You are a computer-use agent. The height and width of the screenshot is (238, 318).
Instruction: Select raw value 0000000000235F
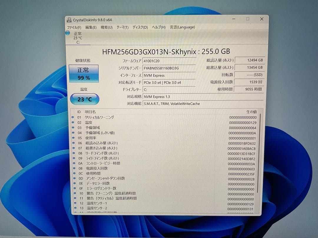pyautogui.click(x=241, y=174)
